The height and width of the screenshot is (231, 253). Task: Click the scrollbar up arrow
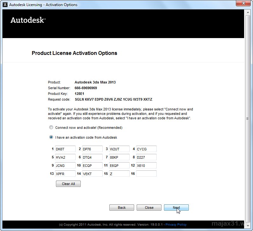(248, 12)
